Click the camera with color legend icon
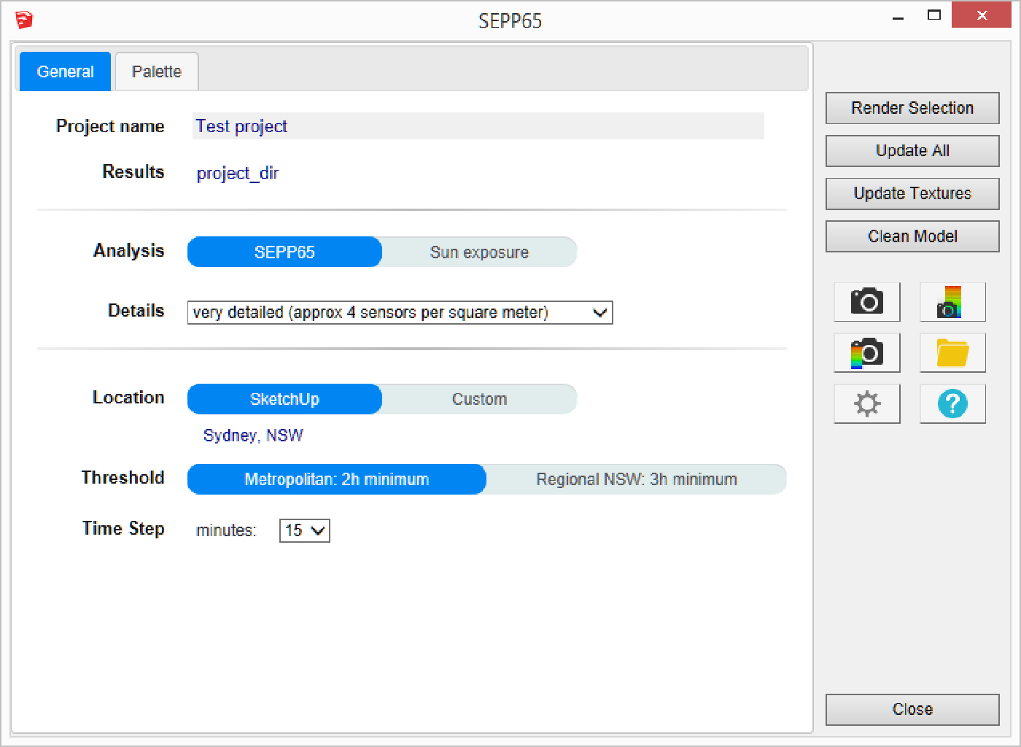 [952, 301]
